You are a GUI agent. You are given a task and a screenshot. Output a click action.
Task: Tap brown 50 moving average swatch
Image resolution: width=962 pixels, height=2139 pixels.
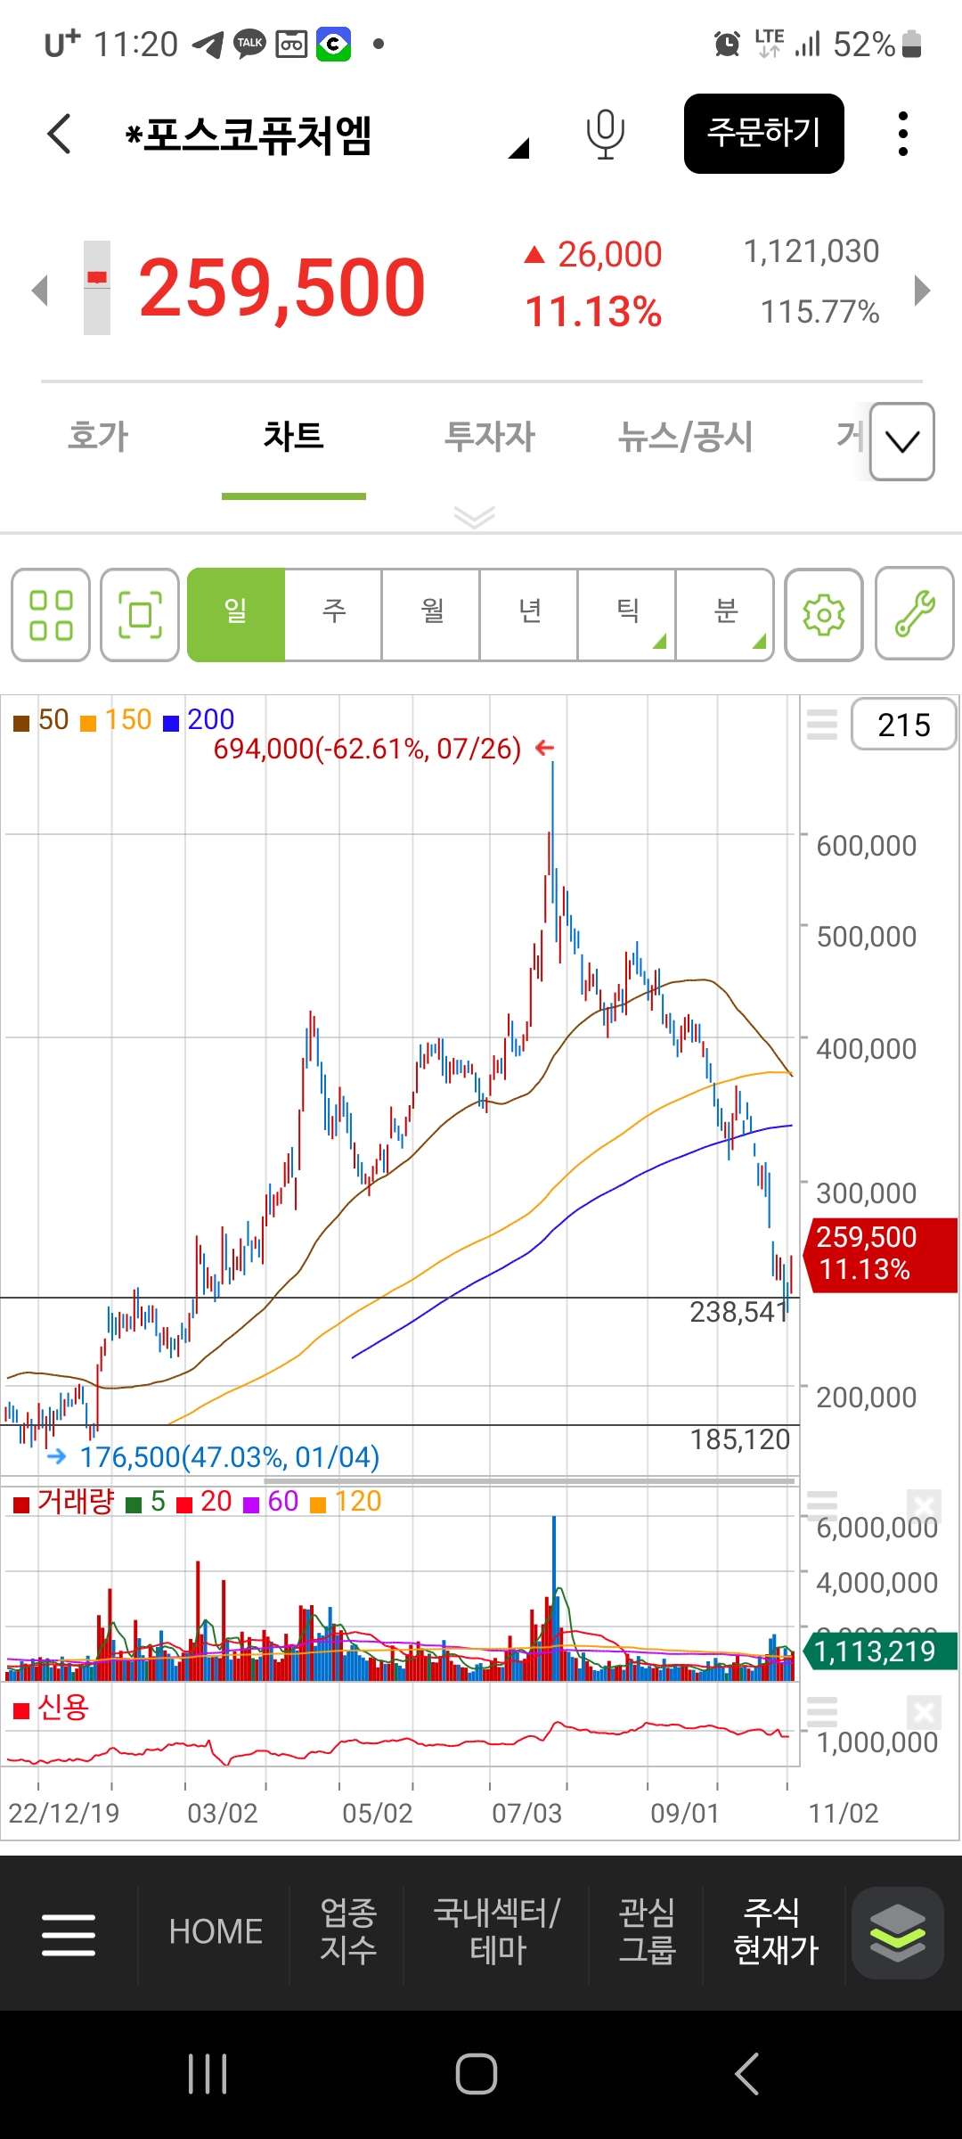click(x=21, y=723)
